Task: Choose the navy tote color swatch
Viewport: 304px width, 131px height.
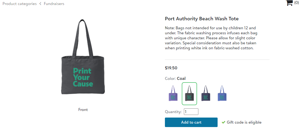Action: [x=206, y=93]
